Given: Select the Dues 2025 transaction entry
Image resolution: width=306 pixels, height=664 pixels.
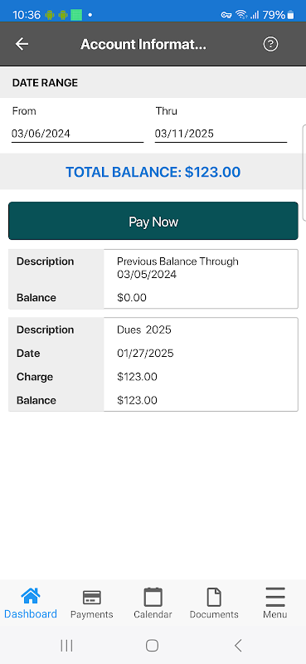Looking at the screenshot, I should (153, 364).
